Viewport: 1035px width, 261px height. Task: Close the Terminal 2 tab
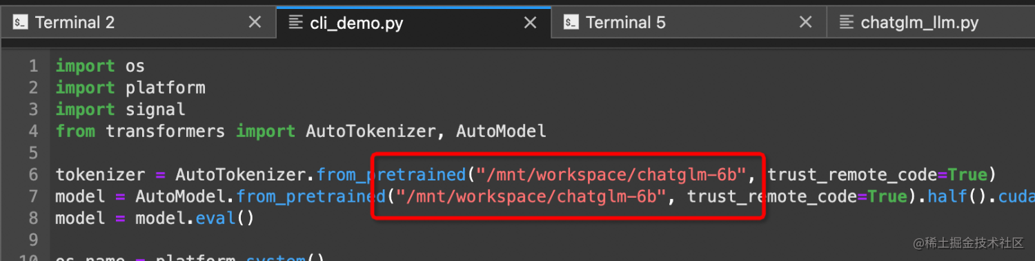tap(255, 23)
